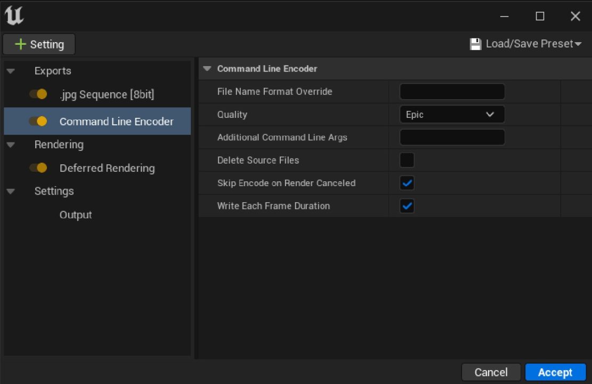This screenshot has width=592, height=384.
Task: Click the File Name Format Override field
Action: 451,91
